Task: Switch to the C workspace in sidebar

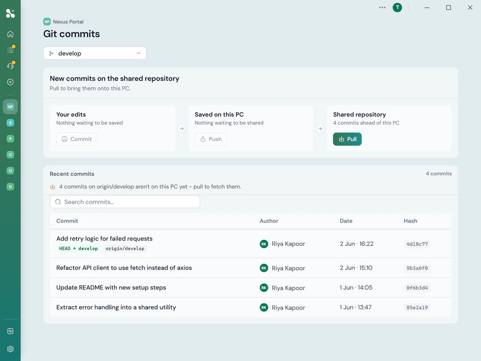Action: (x=11, y=155)
